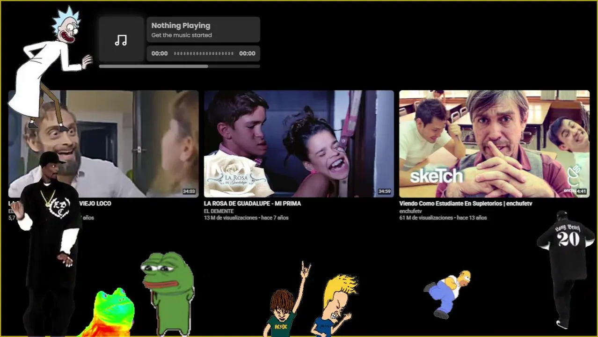
Task: Click the Nothing Playing title card
Action: [x=203, y=30]
